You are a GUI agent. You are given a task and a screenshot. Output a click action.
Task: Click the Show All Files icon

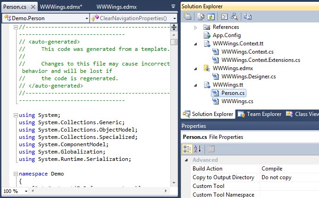(x=201, y=17)
